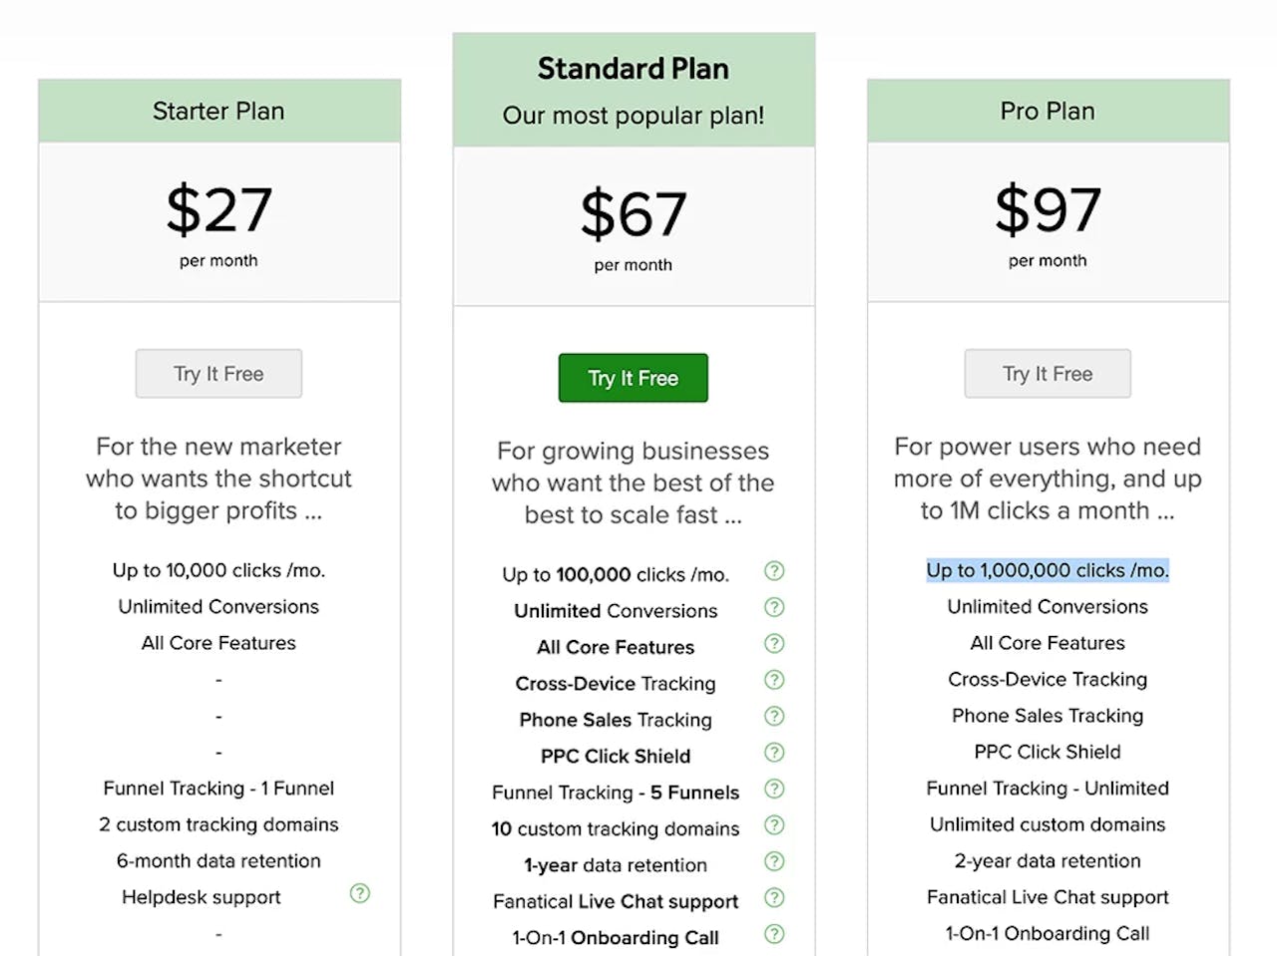1277x956 pixels.
Task: Click highlighted Up to 1,000,000 clicks text
Action: (1048, 570)
